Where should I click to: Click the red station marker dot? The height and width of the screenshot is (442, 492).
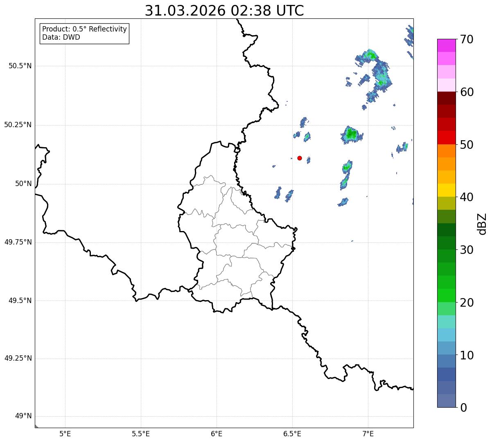300,158
